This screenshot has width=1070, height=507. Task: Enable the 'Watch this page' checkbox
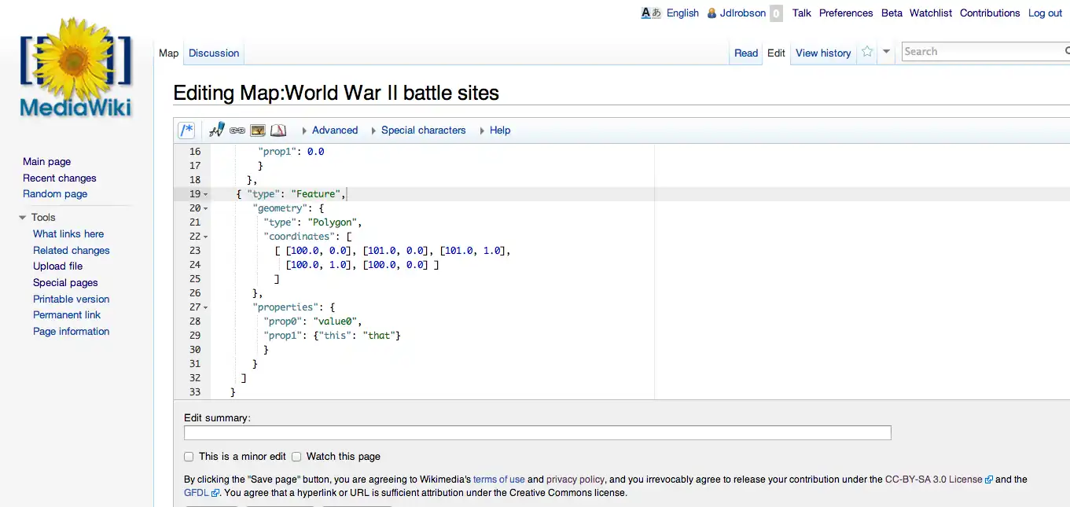tap(296, 457)
